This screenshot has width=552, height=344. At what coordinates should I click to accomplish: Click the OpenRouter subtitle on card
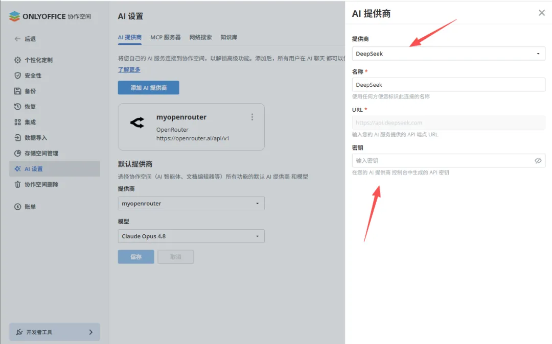[173, 130]
